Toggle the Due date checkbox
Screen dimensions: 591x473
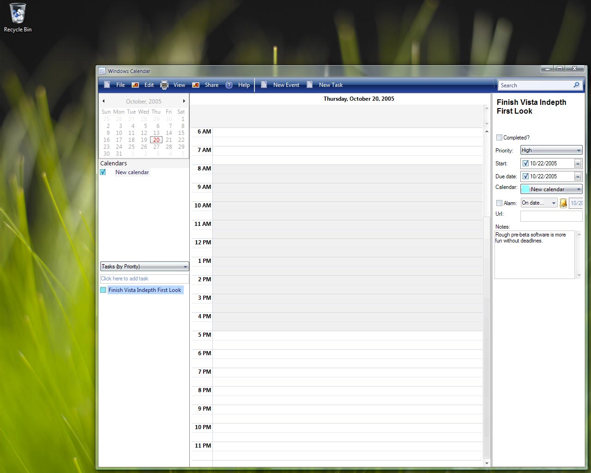point(525,176)
